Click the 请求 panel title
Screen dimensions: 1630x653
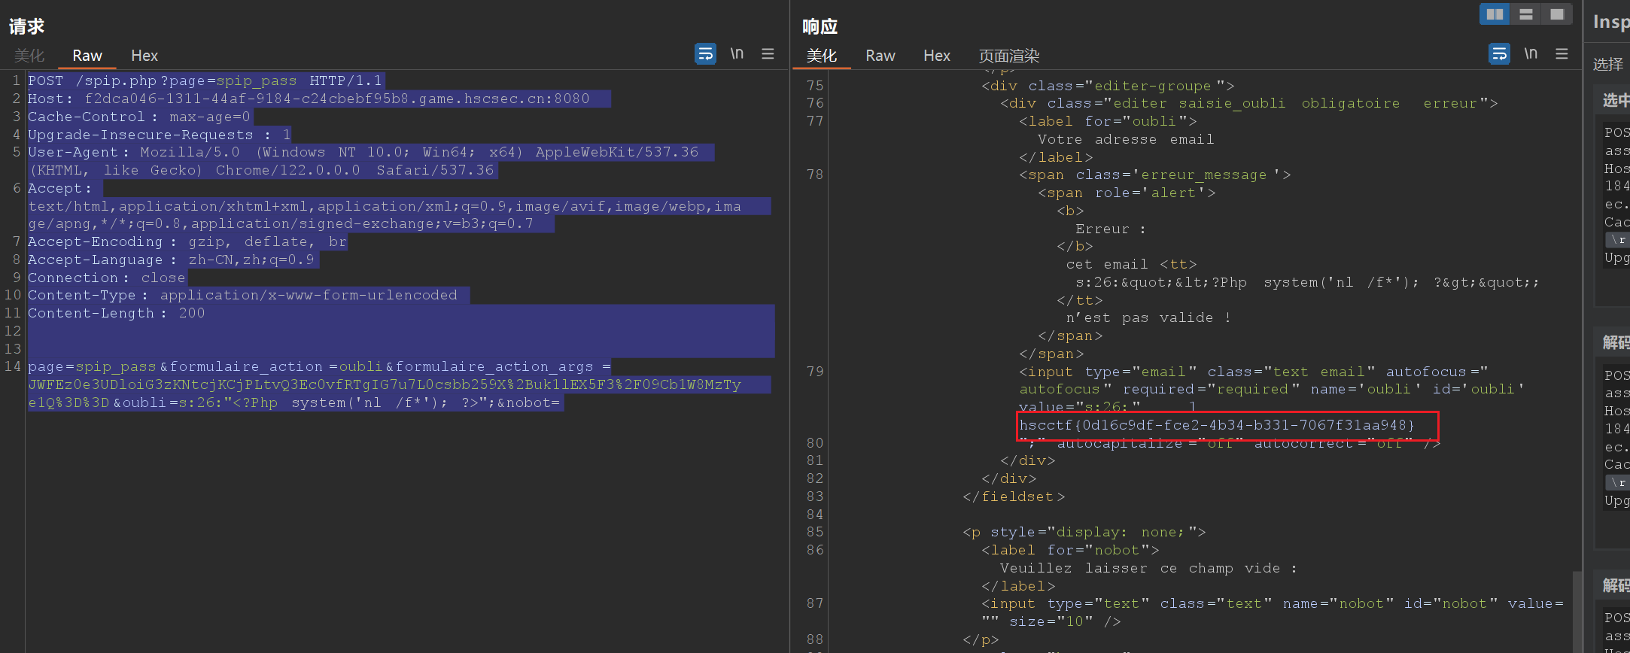click(27, 26)
